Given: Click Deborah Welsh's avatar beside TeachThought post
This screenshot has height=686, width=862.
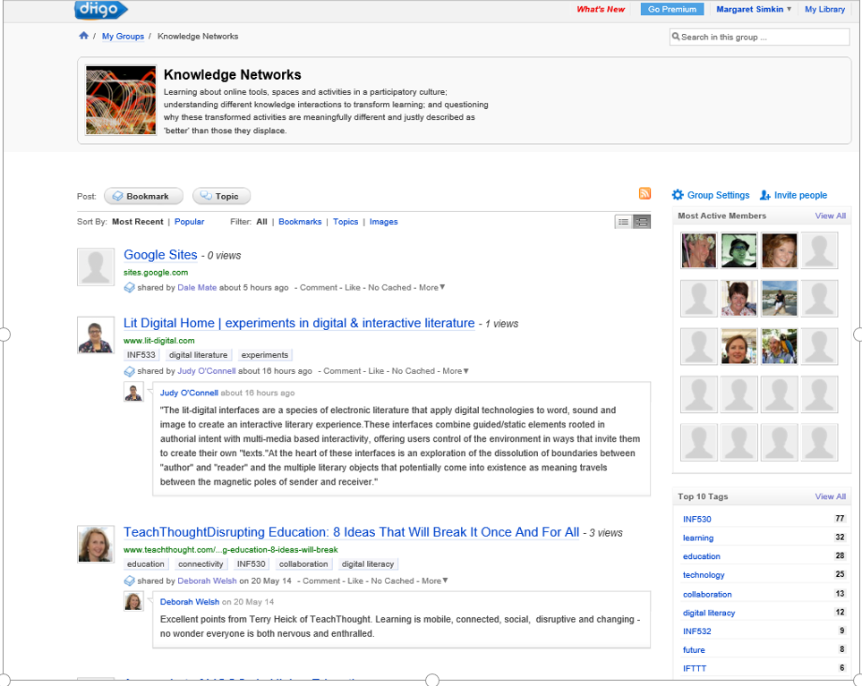Looking at the screenshot, I should (x=96, y=544).
